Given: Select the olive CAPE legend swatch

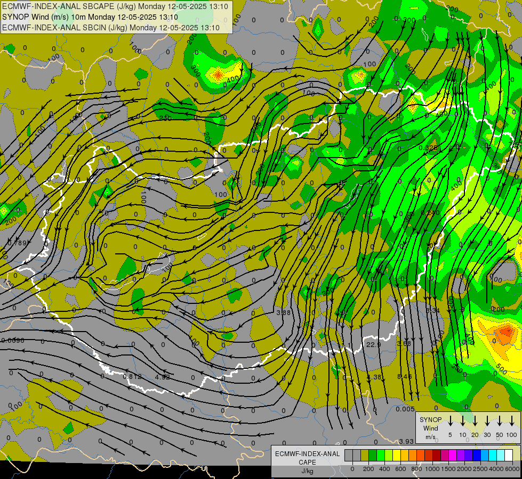Looking at the screenshot, I should 365,455.
